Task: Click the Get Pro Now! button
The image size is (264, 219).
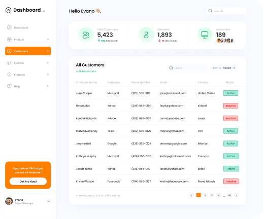Action: [x=28, y=181]
